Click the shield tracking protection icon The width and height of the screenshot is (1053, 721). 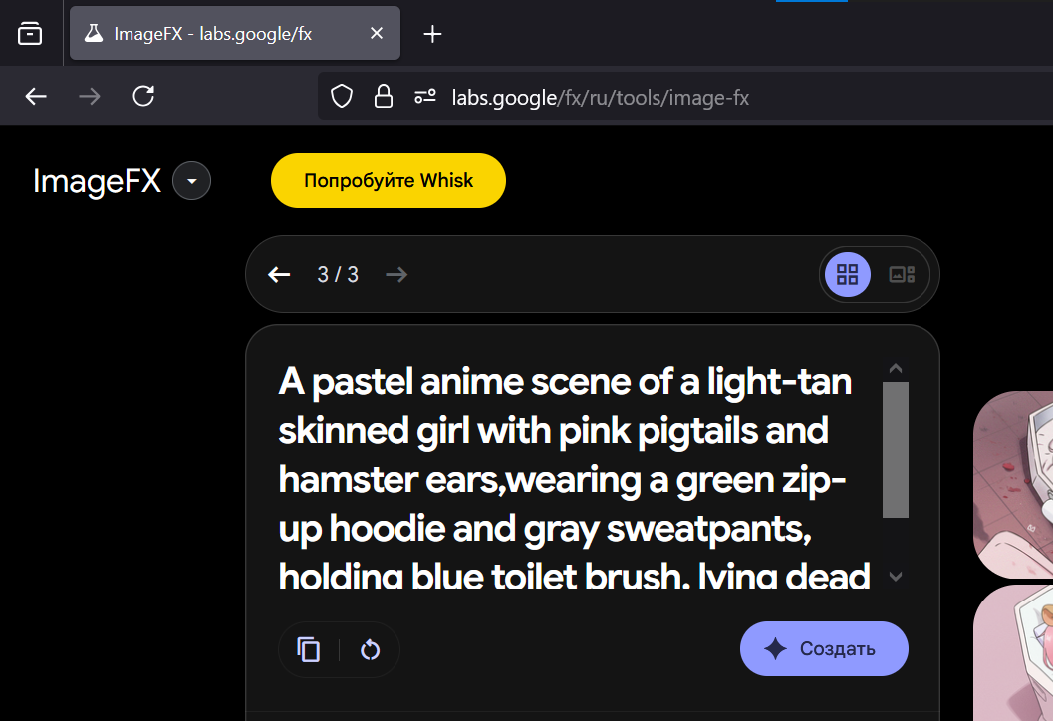(342, 97)
